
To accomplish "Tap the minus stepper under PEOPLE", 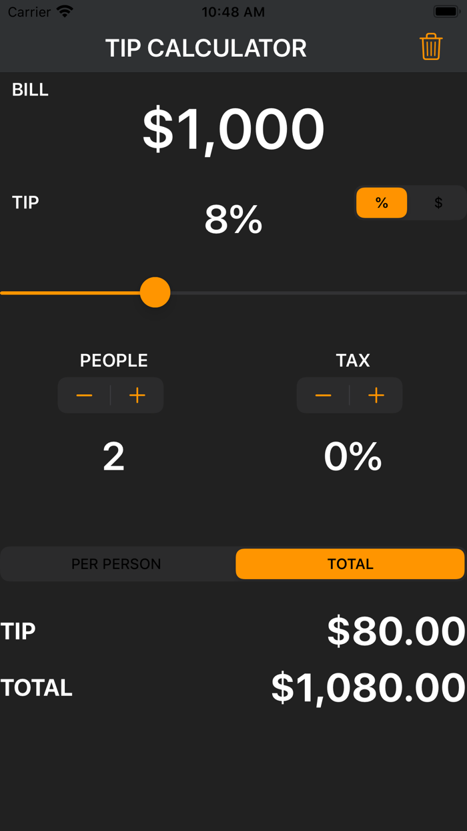I will [x=84, y=395].
